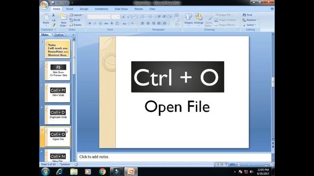Switch to the Design ribbon tab
This screenshot has width=314, height=176.
point(84,9)
